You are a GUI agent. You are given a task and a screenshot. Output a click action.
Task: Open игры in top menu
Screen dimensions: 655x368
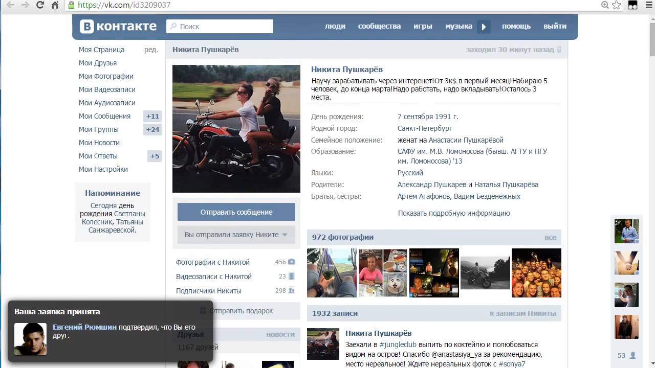click(x=423, y=26)
